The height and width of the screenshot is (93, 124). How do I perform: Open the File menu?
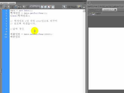(90, 6)
